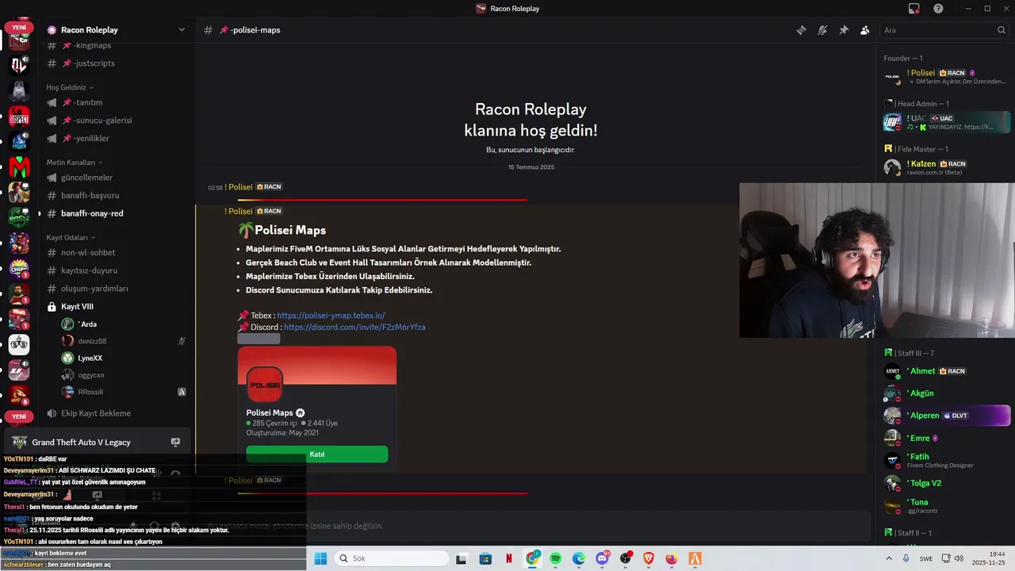Open staff member ' Tolga V2
Screen dimensions: 1015x571
coord(946,483)
